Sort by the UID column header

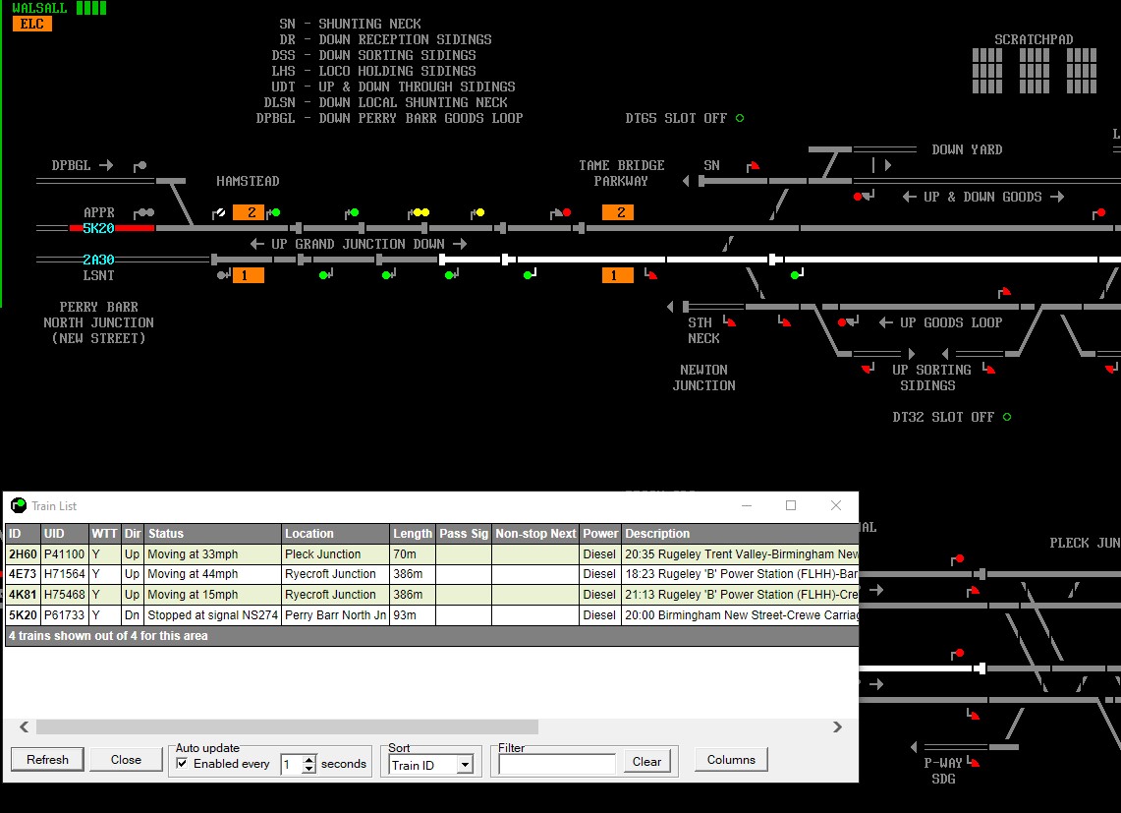pos(64,533)
